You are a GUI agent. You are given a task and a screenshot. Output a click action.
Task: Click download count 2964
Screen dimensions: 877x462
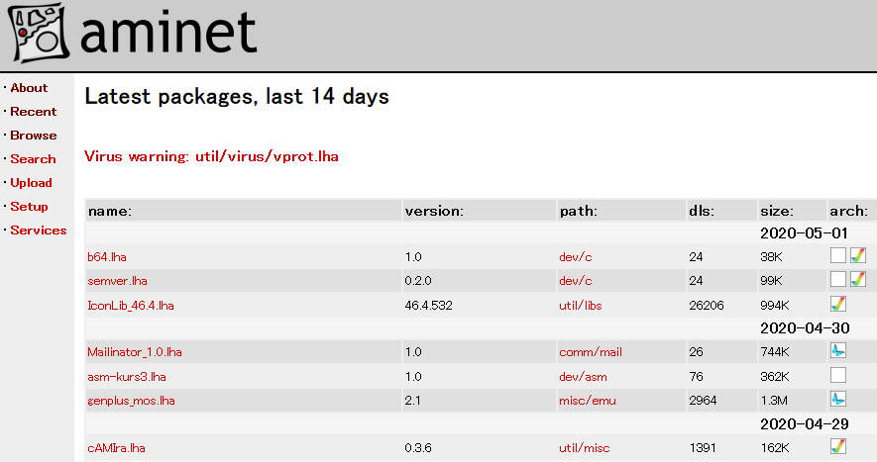pyautogui.click(x=703, y=401)
